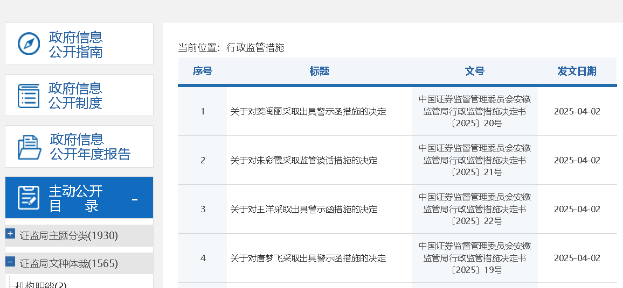
Task: Click the 发文日期 column header
Action: coord(577,71)
